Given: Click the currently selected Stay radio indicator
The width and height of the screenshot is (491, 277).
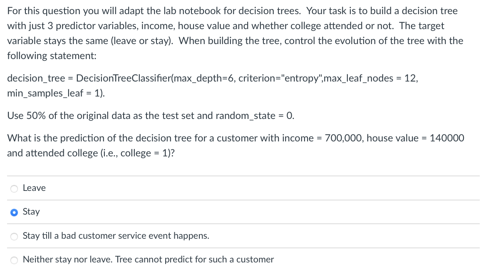Looking at the screenshot, I should 14,212.
